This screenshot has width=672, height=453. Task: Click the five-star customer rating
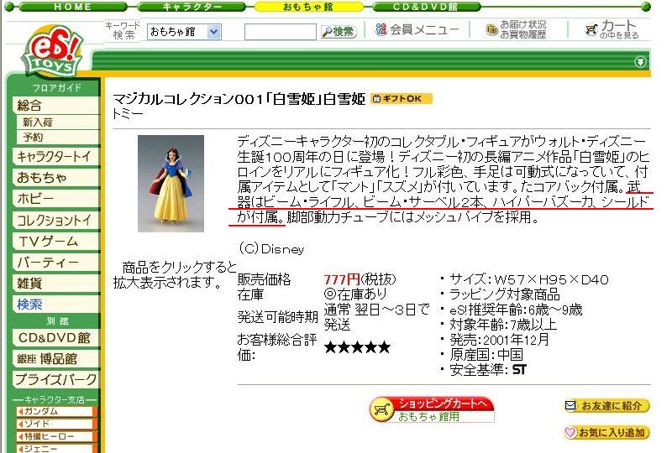click(x=358, y=347)
